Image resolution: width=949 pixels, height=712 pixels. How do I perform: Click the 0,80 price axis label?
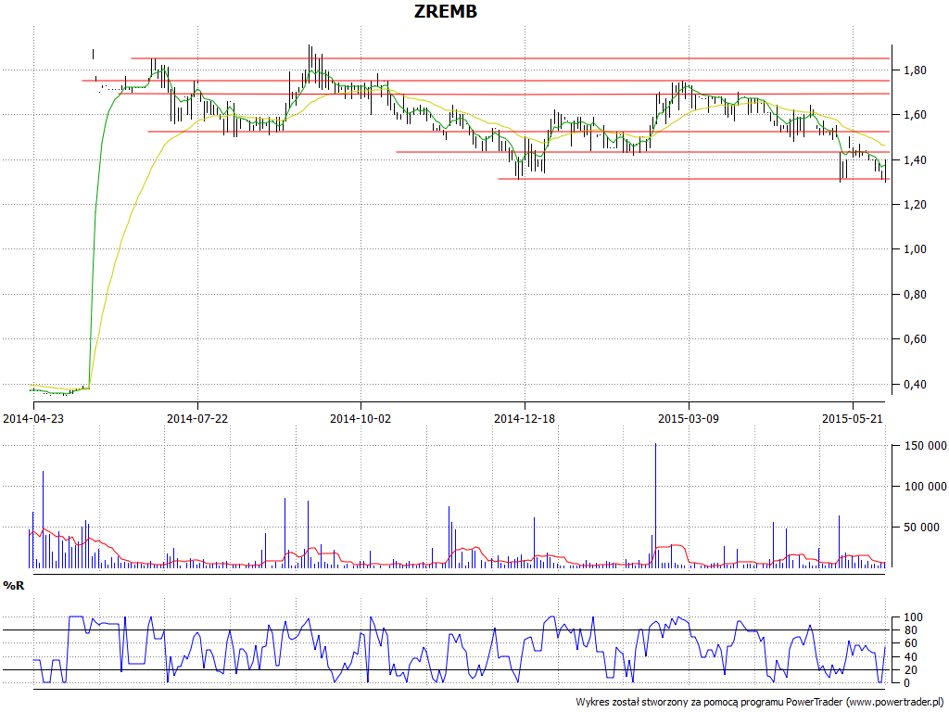click(x=915, y=294)
